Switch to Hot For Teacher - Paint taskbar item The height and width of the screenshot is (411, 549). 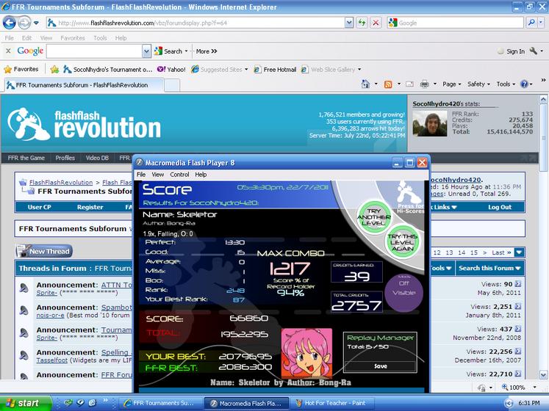coord(332,403)
